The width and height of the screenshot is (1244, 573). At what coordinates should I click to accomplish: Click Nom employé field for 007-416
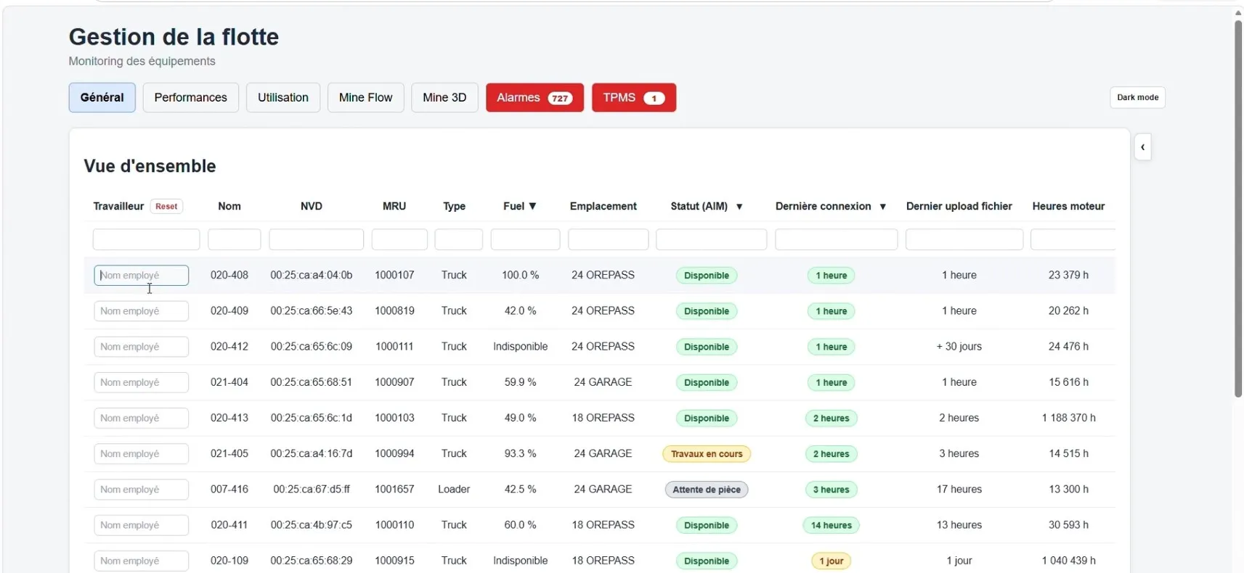[x=141, y=490]
